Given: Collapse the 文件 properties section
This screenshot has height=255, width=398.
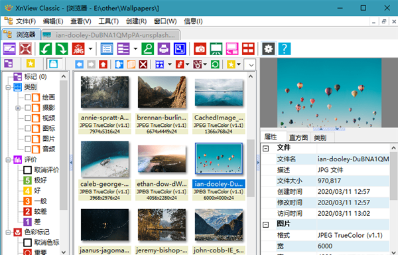Looking at the screenshot, I should click(265, 148).
